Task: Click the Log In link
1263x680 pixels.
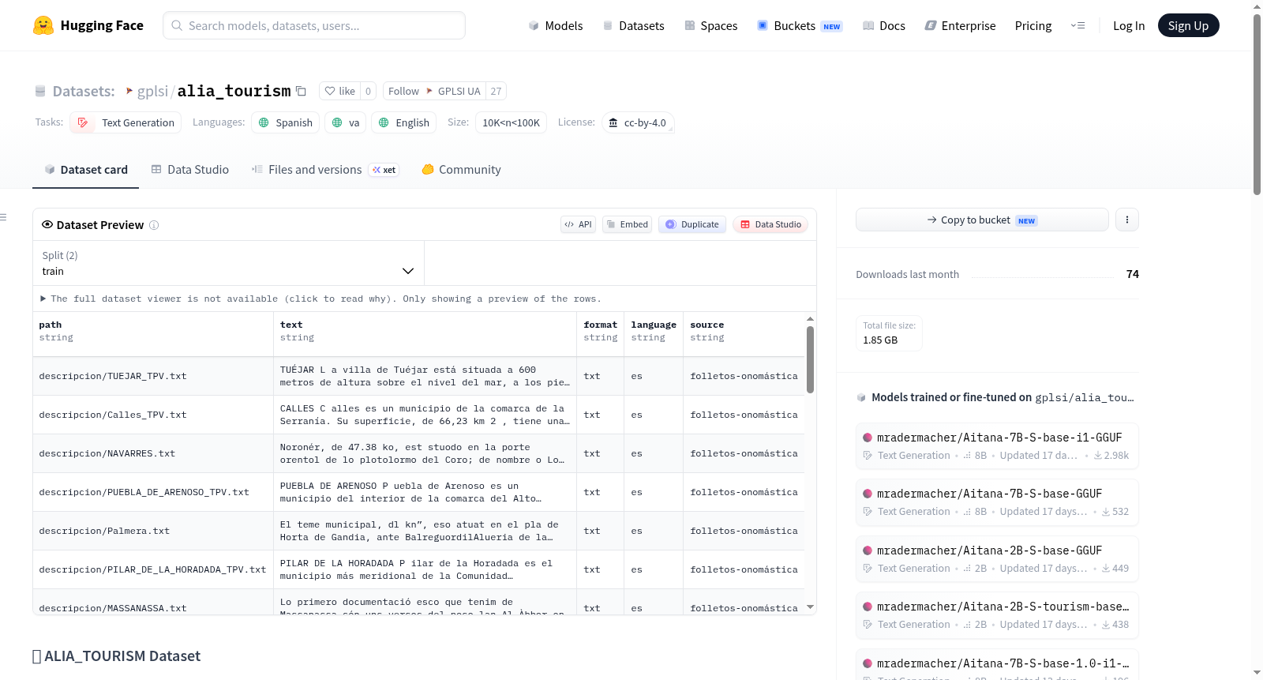Action: click(1129, 25)
